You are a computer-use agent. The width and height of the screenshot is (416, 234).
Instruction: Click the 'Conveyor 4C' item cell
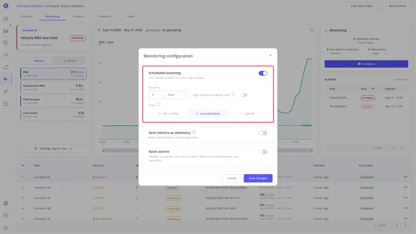42,198
